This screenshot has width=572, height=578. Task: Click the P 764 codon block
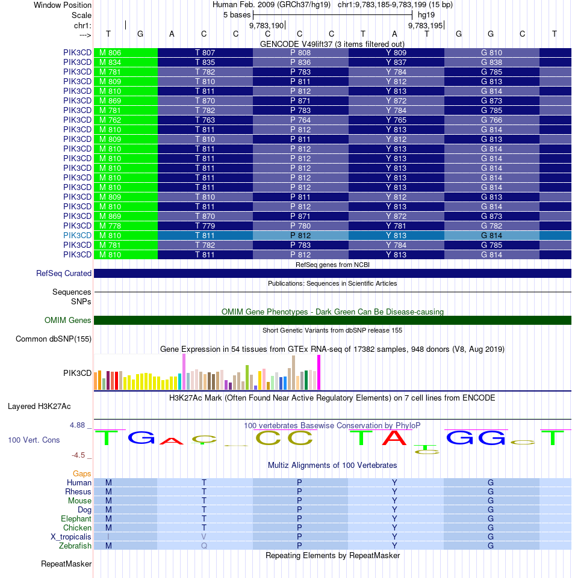click(301, 120)
